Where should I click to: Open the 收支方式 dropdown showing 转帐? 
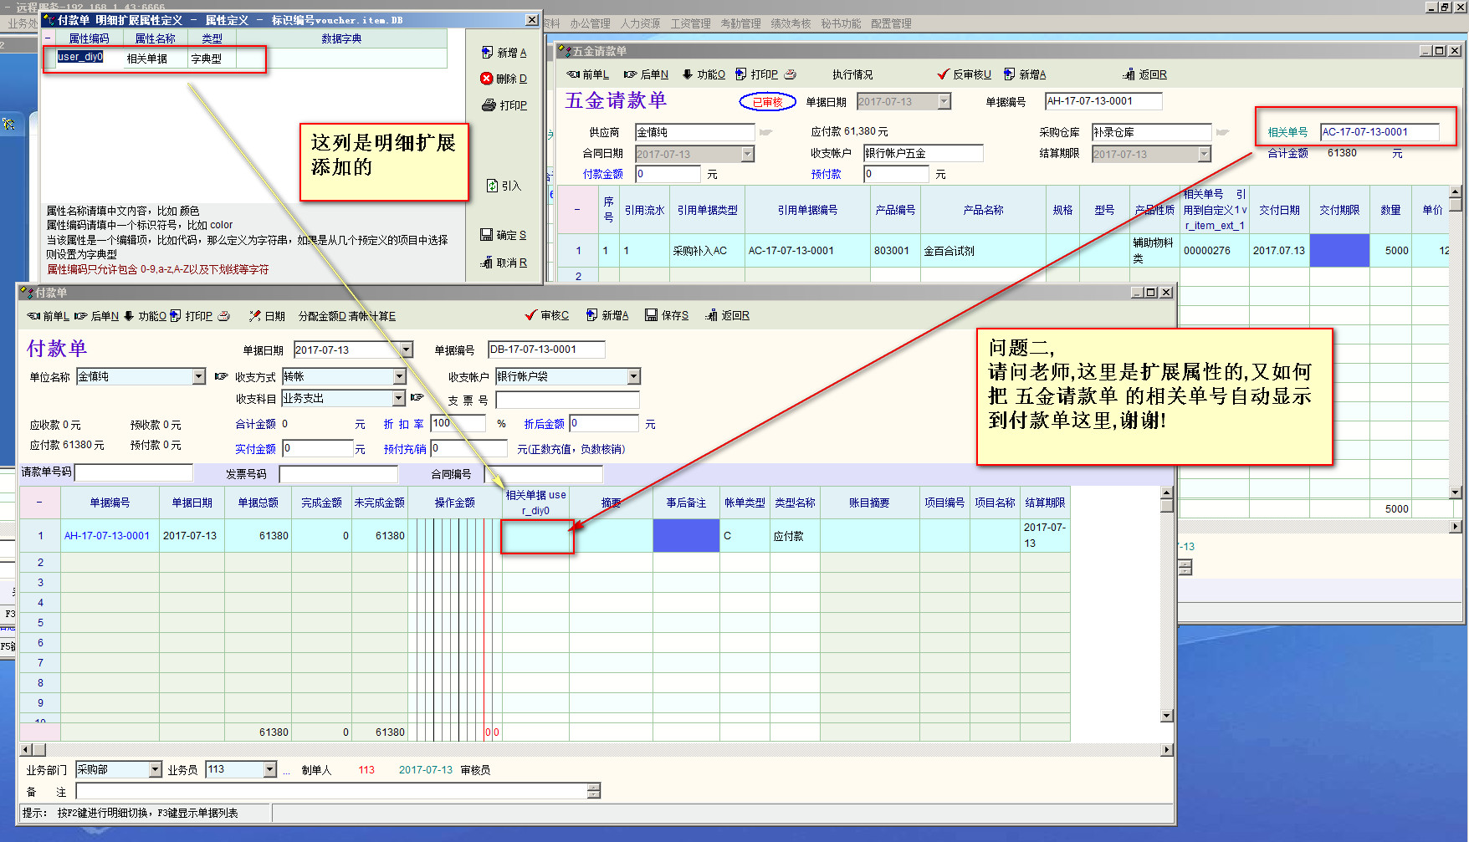pyautogui.click(x=400, y=377)
